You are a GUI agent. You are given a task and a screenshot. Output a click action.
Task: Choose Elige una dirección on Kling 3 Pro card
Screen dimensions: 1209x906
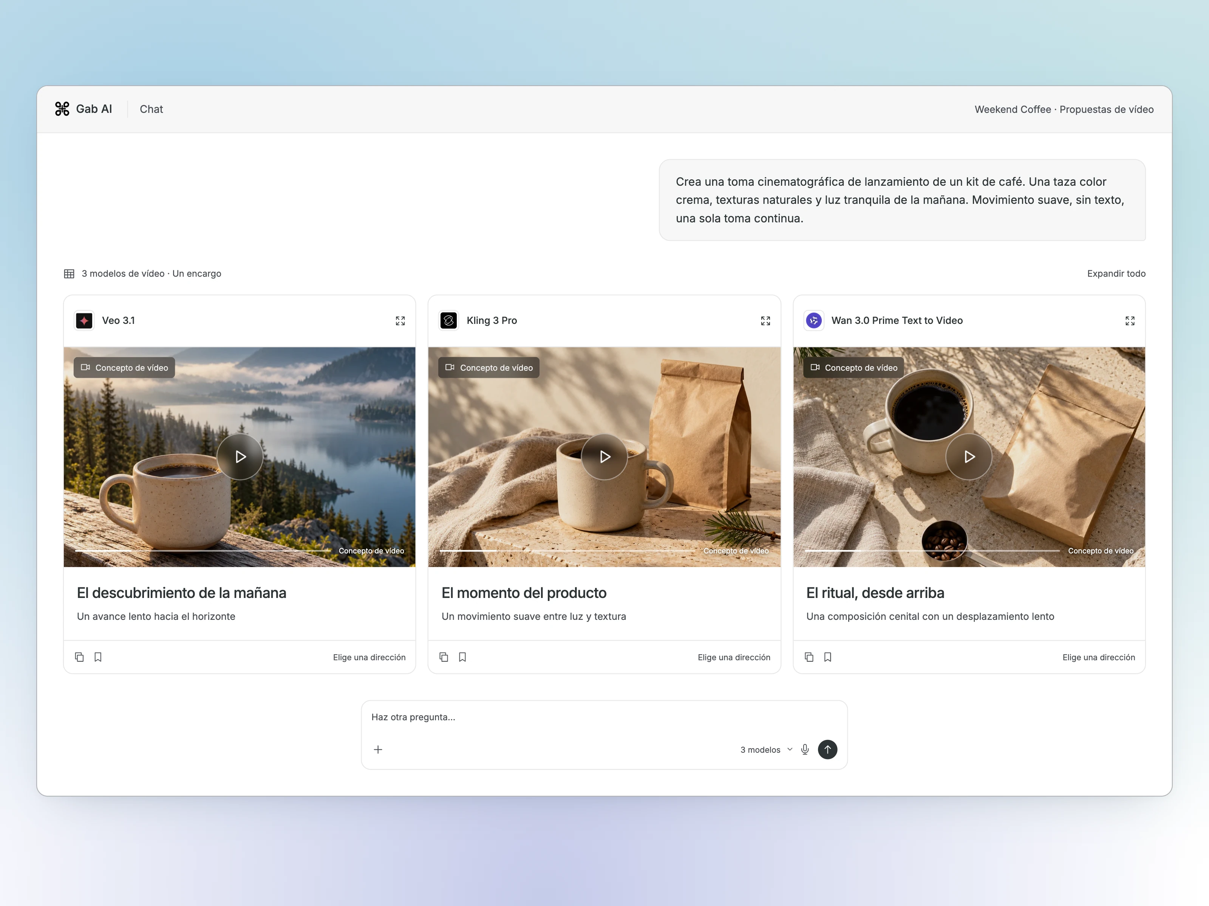point(734,658)
